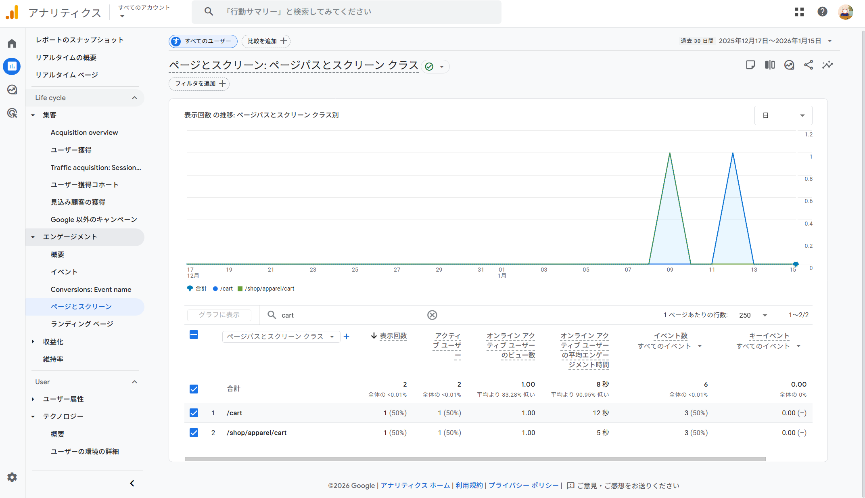Clear the cart search filter

tap(432, 315)
